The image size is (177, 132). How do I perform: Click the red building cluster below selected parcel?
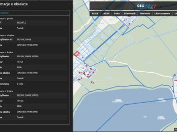pyautogui.click(x=88, y=73)
